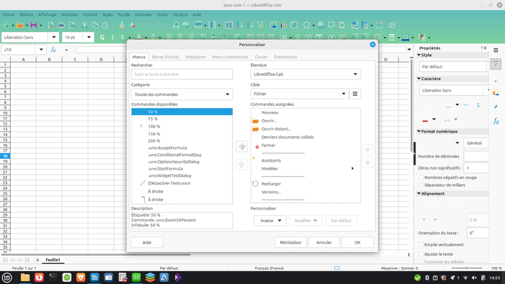Click the Aide button in dialog
The height and width of the screenshot is (284, 505).
[147, 242]
